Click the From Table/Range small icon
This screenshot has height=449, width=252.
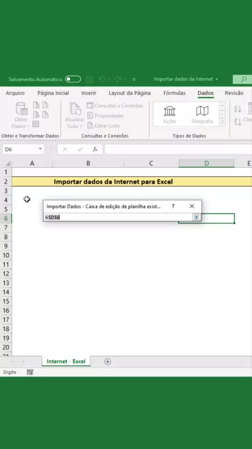(36, 124)
